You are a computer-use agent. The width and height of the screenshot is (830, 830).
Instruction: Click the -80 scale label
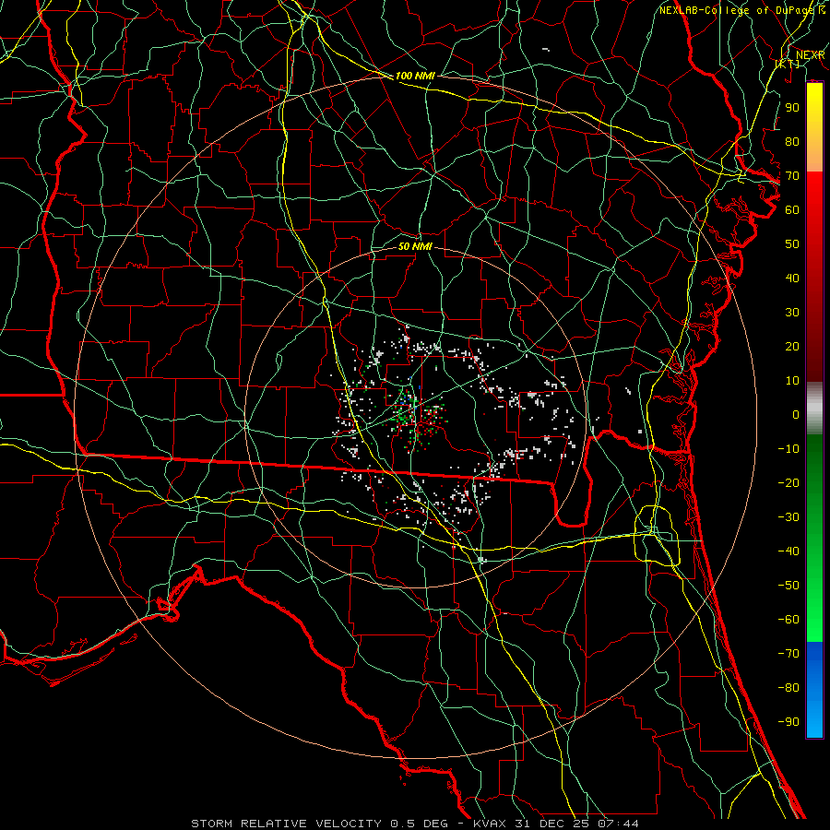click(788, 688)
